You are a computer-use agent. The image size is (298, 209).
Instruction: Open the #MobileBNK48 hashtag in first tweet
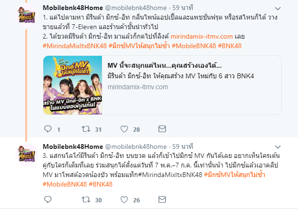click(x=194, y=46)
